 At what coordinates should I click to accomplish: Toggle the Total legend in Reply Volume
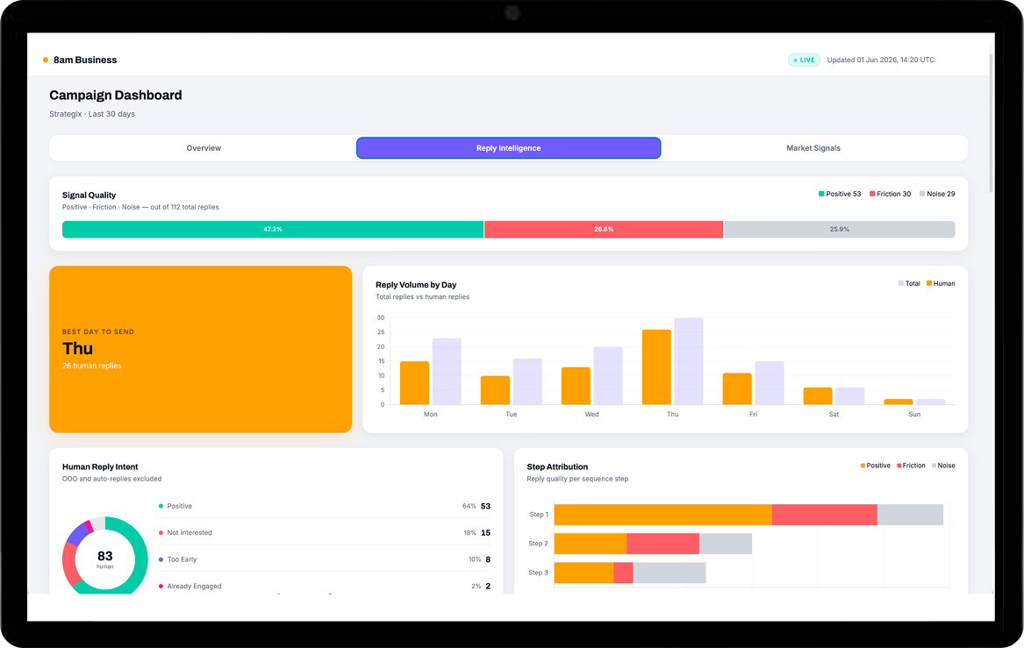point(909,283)
